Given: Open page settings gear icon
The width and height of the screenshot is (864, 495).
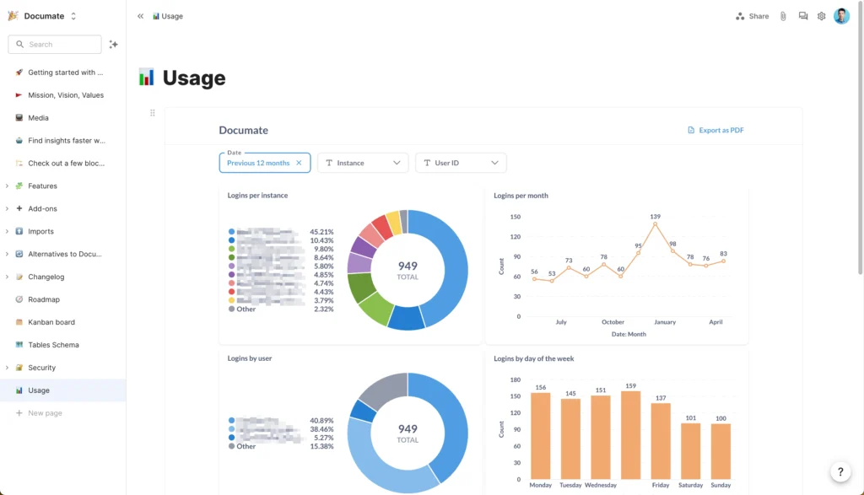Looking at the screenshot, I should point(821,16).
